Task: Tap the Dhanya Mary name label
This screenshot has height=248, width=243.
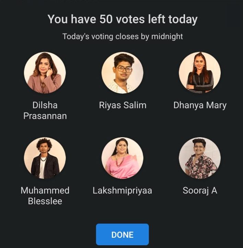Action: [200, 105]
